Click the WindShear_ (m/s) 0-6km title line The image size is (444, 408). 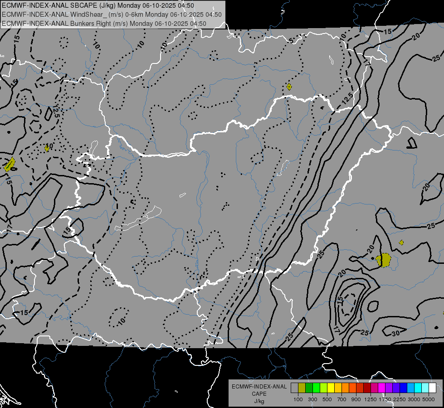pyautogui.click(x=112, y=15)
